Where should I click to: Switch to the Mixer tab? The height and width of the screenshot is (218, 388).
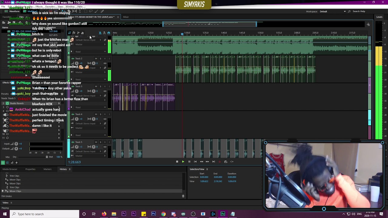126,17
